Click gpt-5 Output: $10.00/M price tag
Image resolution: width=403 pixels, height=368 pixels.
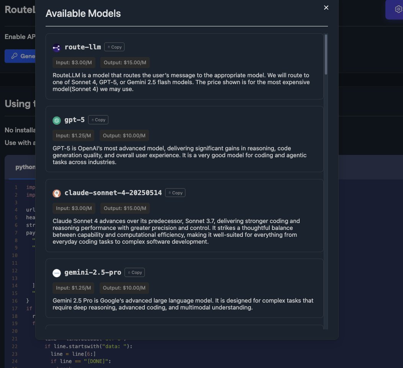124,135
